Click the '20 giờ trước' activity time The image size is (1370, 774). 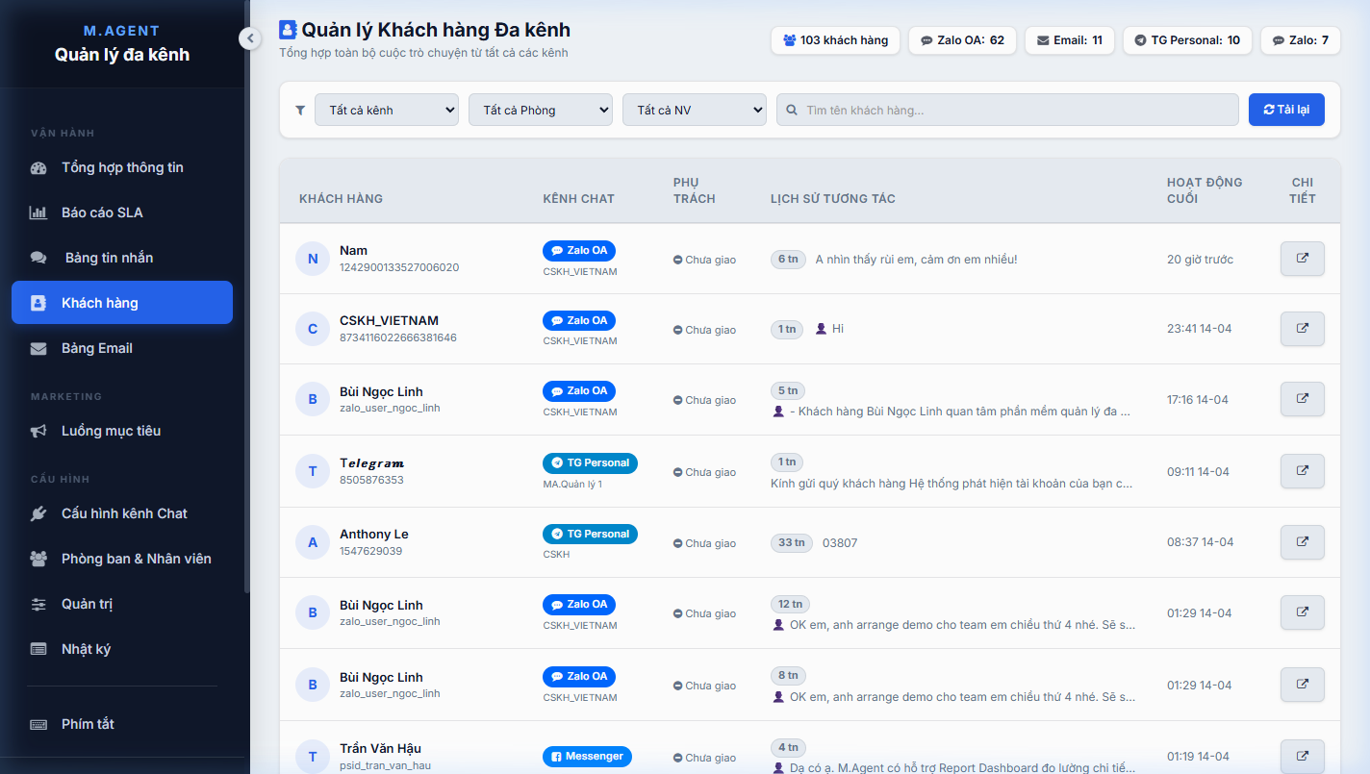(1200, 260)
